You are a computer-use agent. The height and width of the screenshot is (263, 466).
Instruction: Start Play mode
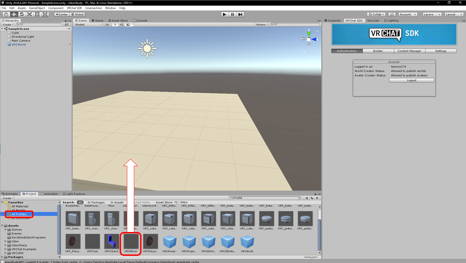(x=224, y=14)
